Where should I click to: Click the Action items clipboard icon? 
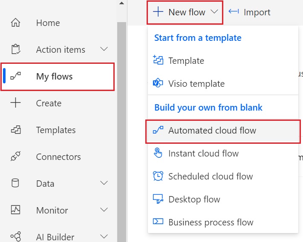coord(15,50)
